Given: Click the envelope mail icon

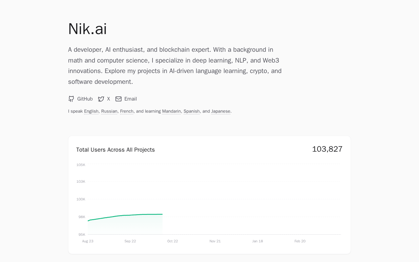Looking at the screenshot, I should [118, 99].
